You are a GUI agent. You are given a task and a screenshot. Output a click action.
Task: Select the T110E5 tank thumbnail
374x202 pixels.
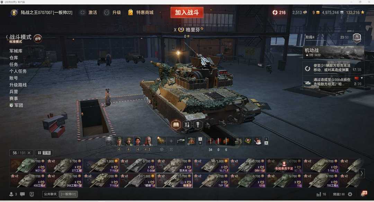click(101, 165)
